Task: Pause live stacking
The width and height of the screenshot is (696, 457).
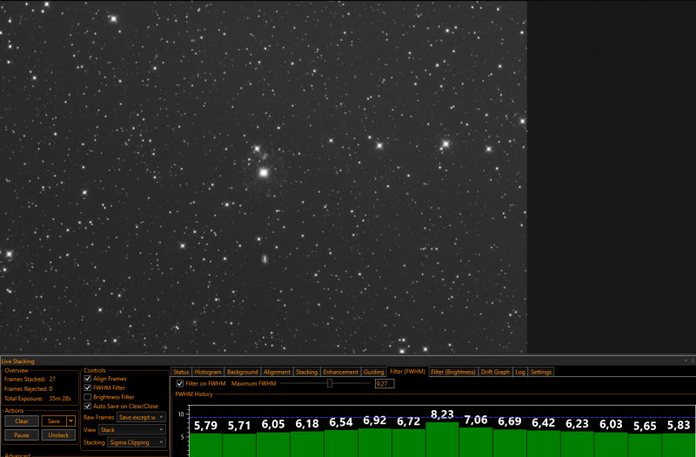Action: [22, 435]
